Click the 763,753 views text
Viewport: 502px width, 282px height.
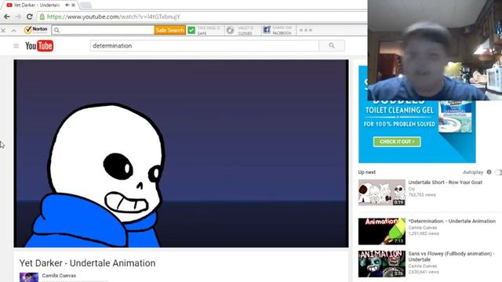tap(422, 194)
